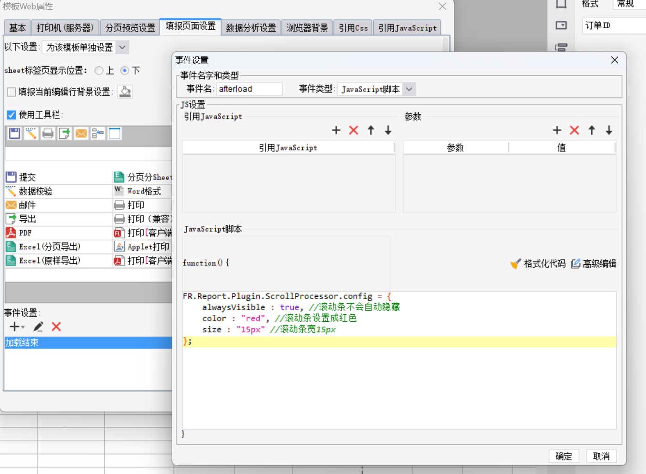The width and height of the screenshot is (646, 474).
Task: Select the 打印 toolbar option
Action: coord(143,205)
